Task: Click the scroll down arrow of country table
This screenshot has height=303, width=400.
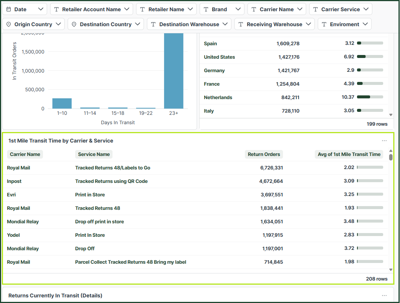Action: click(x=391, y=115)
